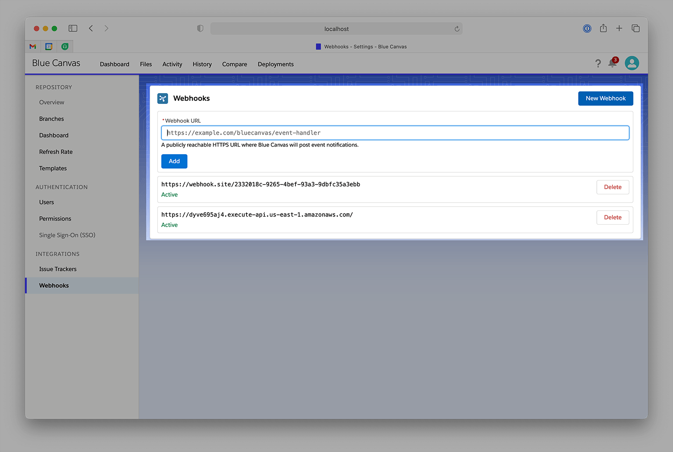Click the REPOSITORY section header

[54, 87]
